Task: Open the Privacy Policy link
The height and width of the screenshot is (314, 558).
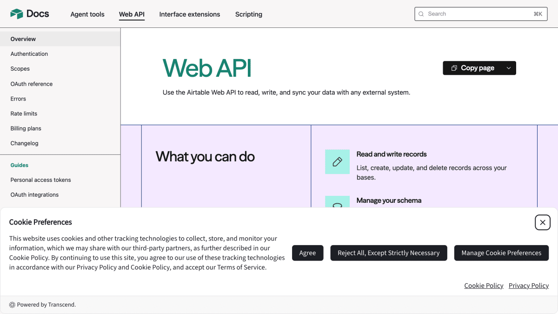Action: [x=529, y=286]
